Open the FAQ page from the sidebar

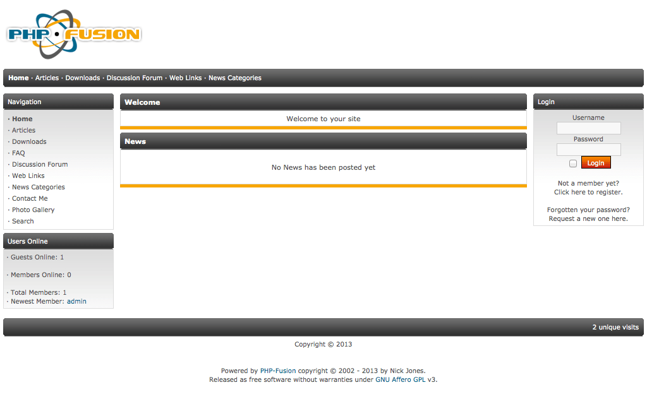[18, 153]
